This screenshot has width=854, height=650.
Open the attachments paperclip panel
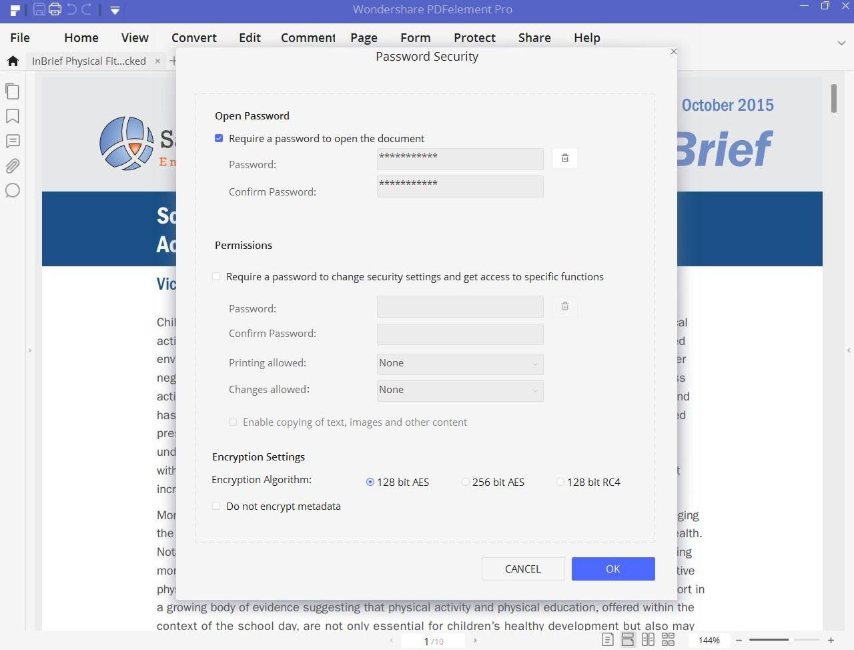(12, 166)
